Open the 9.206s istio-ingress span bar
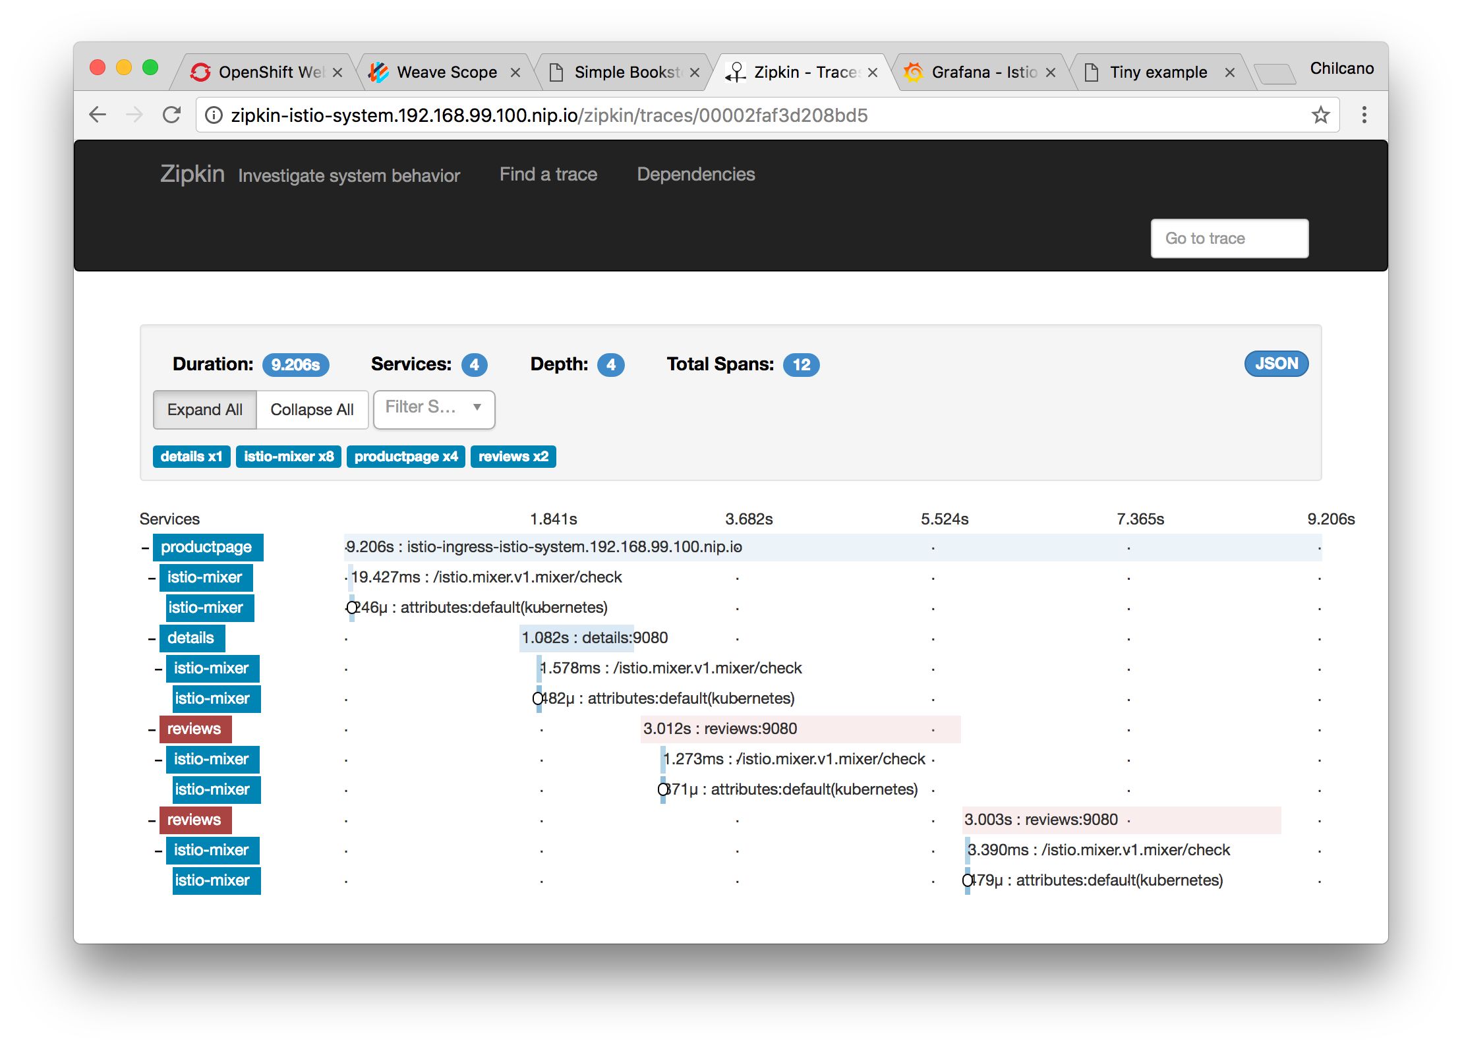The image size is (1462, 1049). (x=833, y=548)
